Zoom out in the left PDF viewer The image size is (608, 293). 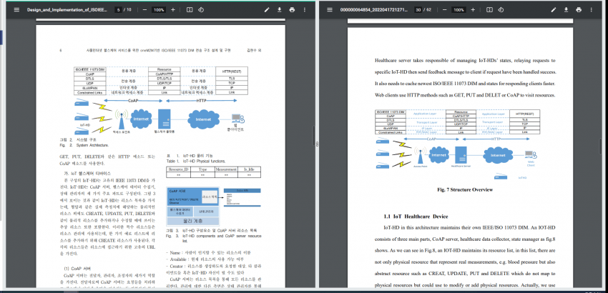tap(144, 10)
